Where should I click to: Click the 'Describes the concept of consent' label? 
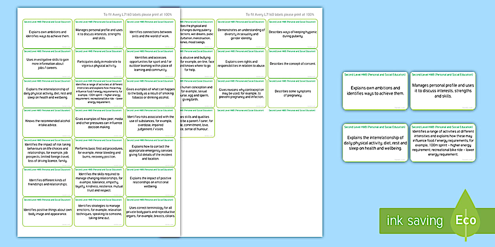pos(292,64)
